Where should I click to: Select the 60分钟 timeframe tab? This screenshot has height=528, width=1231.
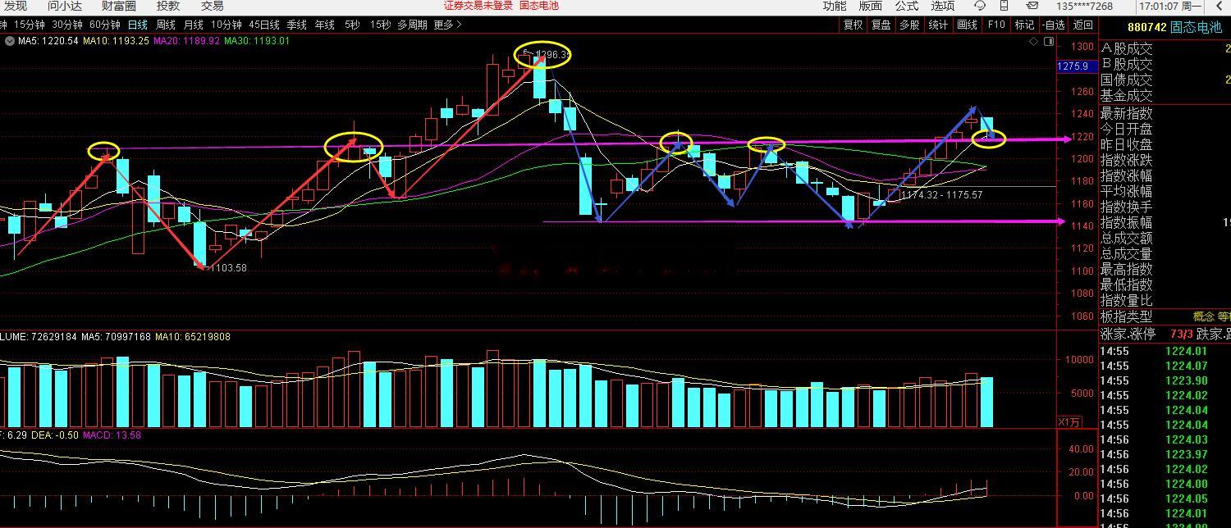click(x=105, y=25)
